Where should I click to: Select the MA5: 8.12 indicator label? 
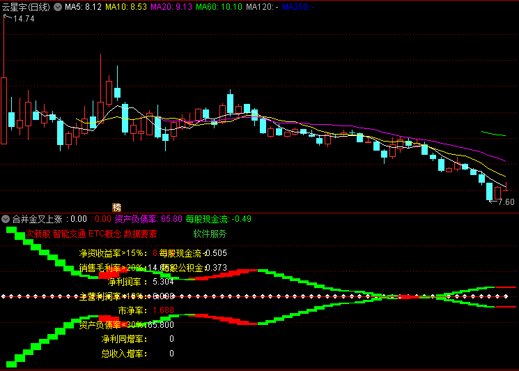click(x=83, y=7)
